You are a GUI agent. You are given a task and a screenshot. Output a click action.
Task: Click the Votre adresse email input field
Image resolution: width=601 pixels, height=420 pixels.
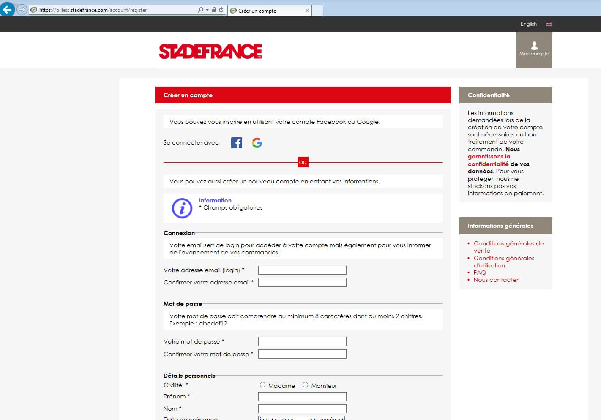pyautogui.click(x=302, y=270)
